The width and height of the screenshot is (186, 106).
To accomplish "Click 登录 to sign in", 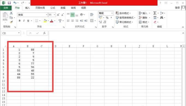I will pyautogui.click(x=178, y=8).
